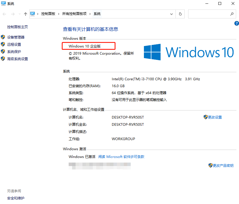Screen dimensions: 239x204
Task: Close the 系统 window
Action: 233,3
